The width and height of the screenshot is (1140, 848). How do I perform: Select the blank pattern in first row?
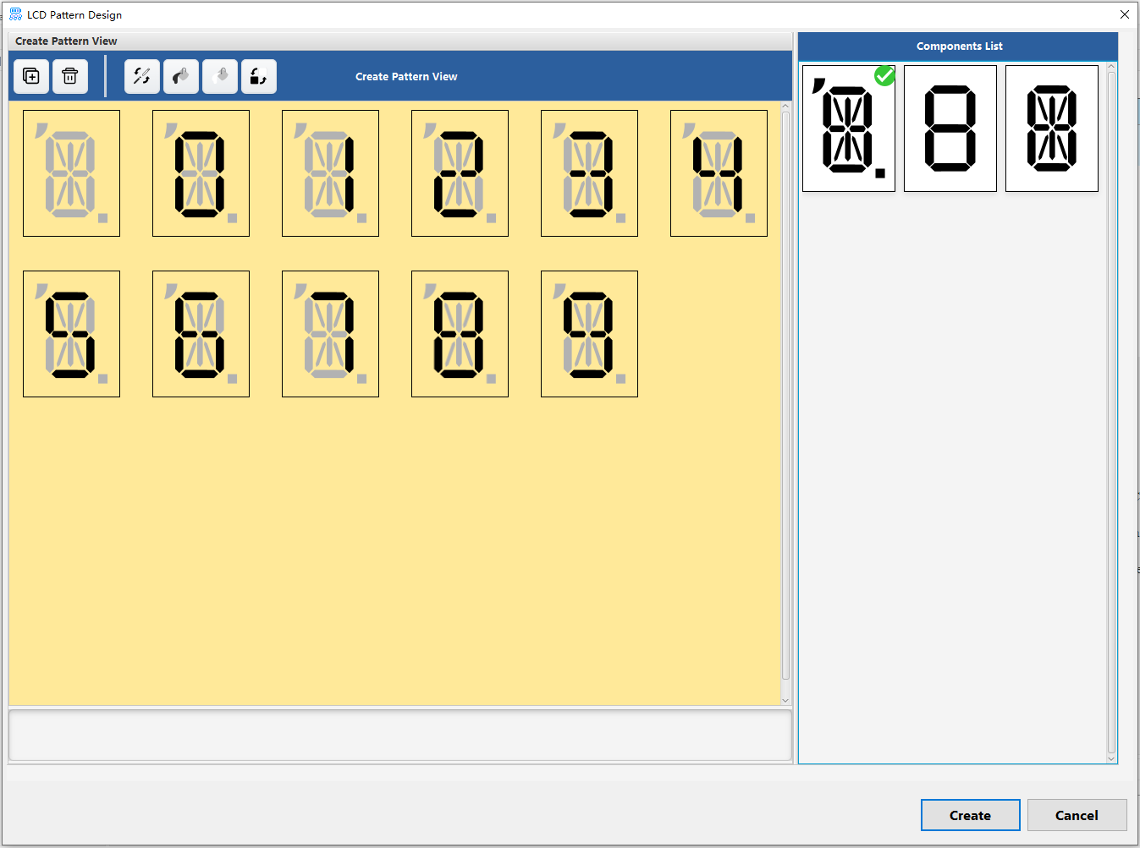[x=71, y=173]
